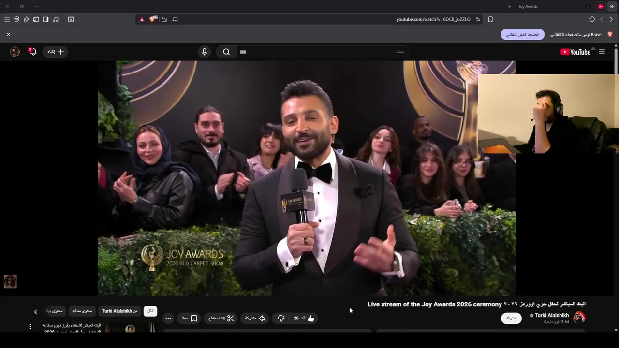This screenshot has height=348, width=619.
Task: Bookmark this page with the bookmark icon
Action: 490,19
